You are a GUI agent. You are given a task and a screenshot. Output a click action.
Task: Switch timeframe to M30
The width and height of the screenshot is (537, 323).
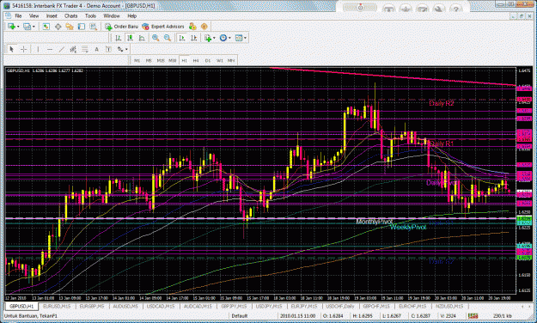[172, 61]
